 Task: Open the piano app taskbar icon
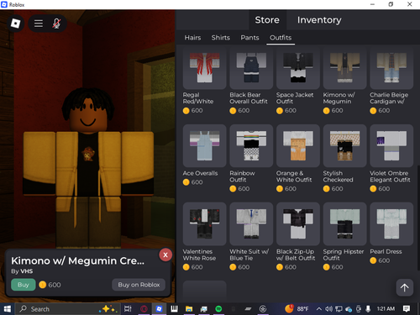point(174,309)
